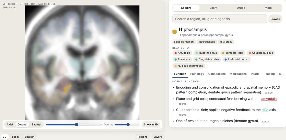
Task: Select the Pathology sub-tab
Action: (x=197, y=74)
